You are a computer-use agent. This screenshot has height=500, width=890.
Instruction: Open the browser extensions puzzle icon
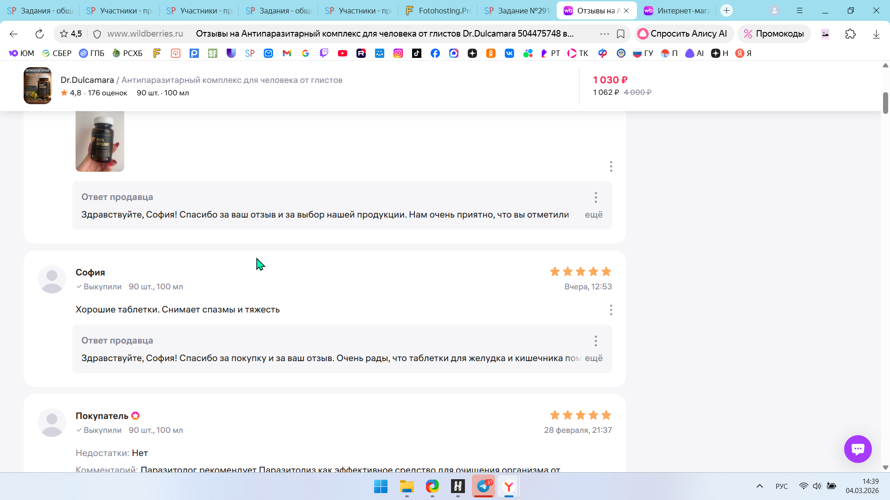[x=850, y=34]
